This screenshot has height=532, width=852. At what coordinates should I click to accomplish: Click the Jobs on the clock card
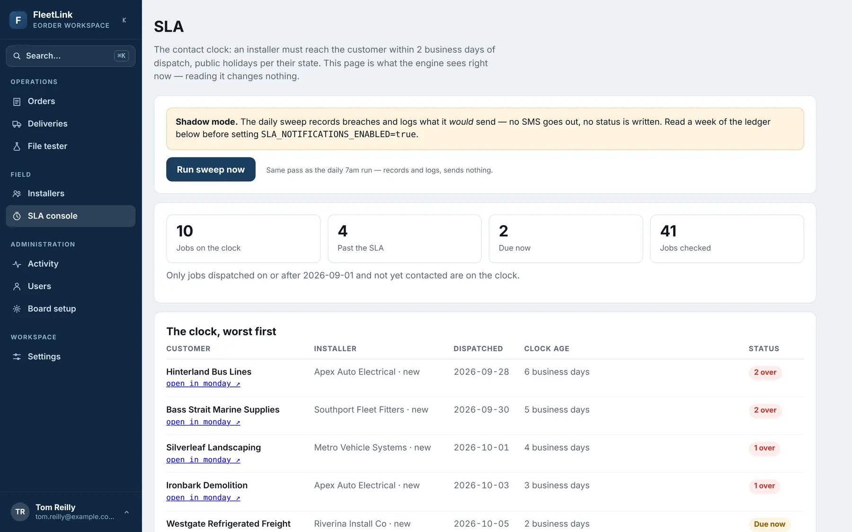[243, 239]
